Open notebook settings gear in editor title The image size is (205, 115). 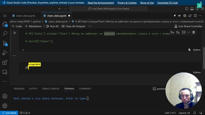pos(184,16)
